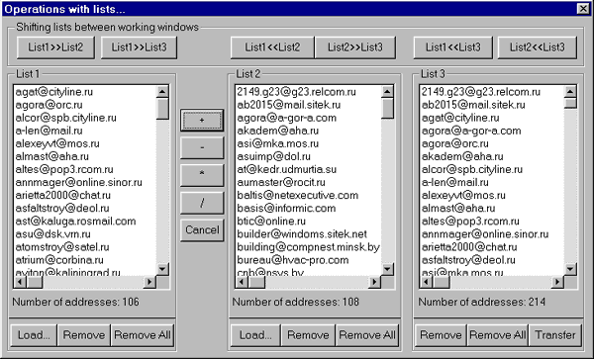Screen dimensions: 594x359
Task: Click List 1 vertical scroll down arrow
Action: tap(162, 269)
